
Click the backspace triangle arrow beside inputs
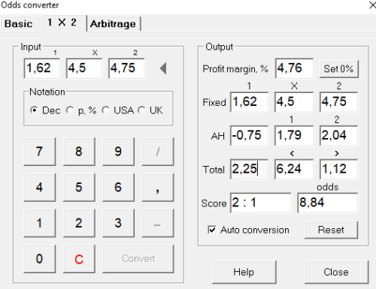click(163, 68)
